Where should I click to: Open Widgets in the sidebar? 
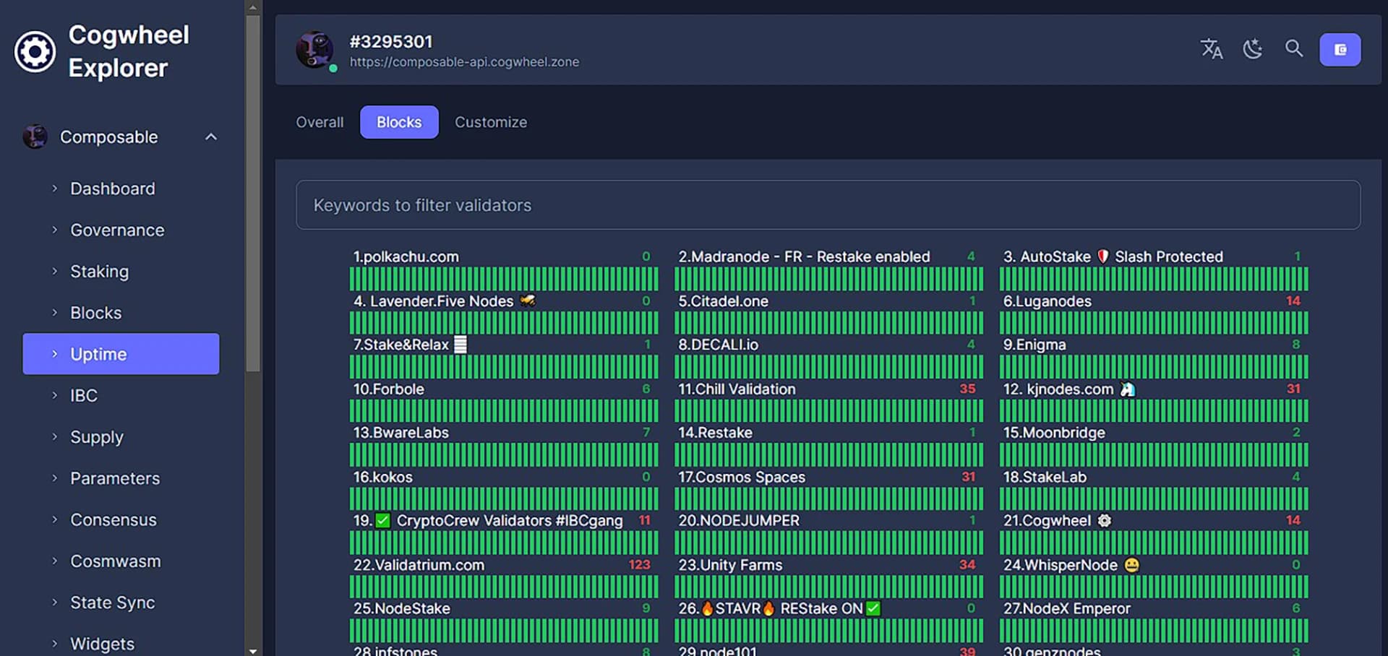(102, 644)
